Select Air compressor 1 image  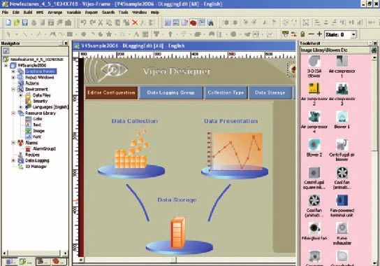point(342,61)
